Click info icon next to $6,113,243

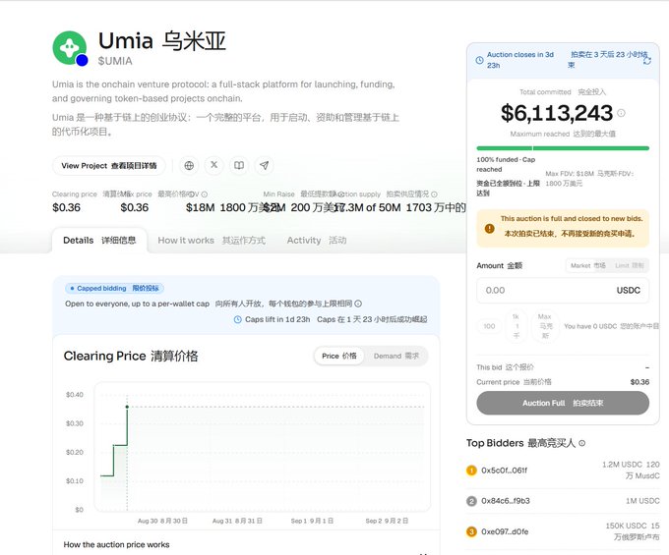621,113
